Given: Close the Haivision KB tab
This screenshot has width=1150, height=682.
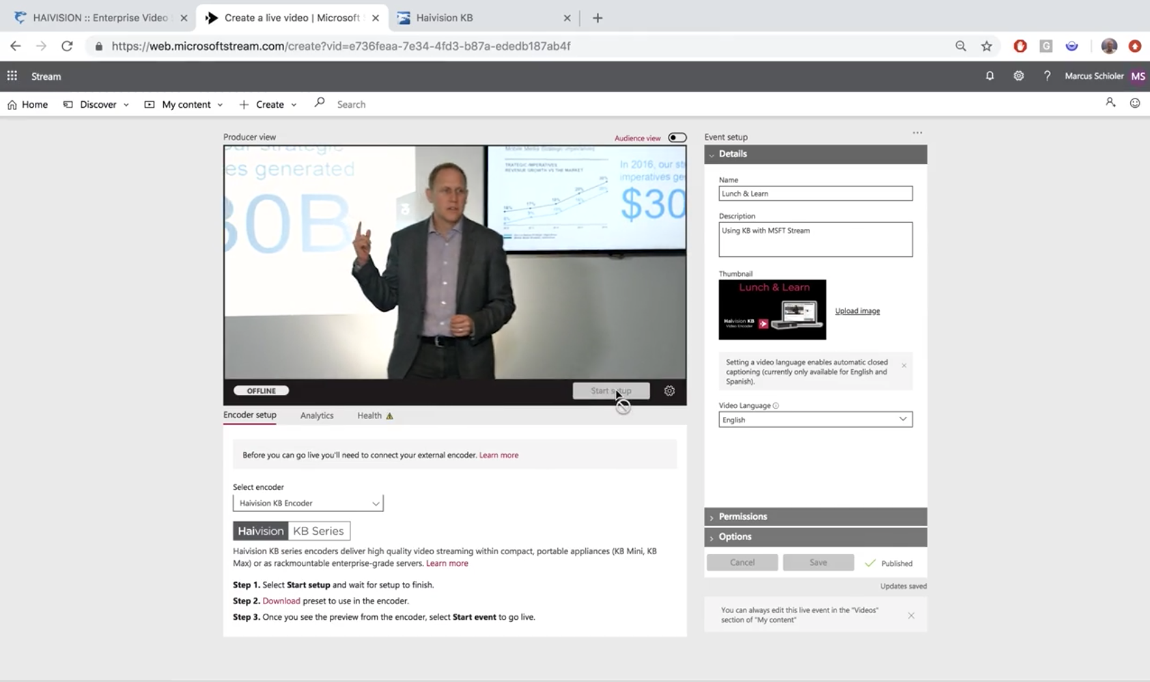Looking at the screenshot, I should 567,18.
